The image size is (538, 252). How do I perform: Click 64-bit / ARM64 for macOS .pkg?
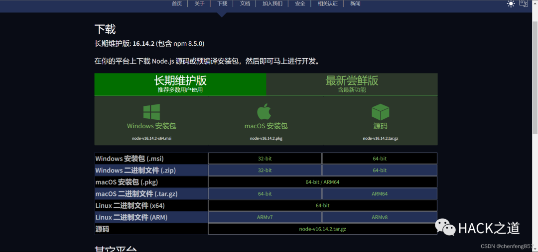[322, 182]
